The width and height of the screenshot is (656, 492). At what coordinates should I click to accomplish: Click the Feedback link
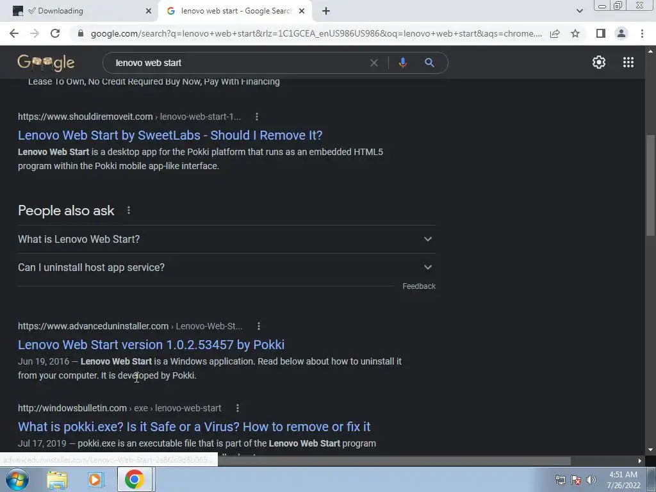click(x=419, y=286)
